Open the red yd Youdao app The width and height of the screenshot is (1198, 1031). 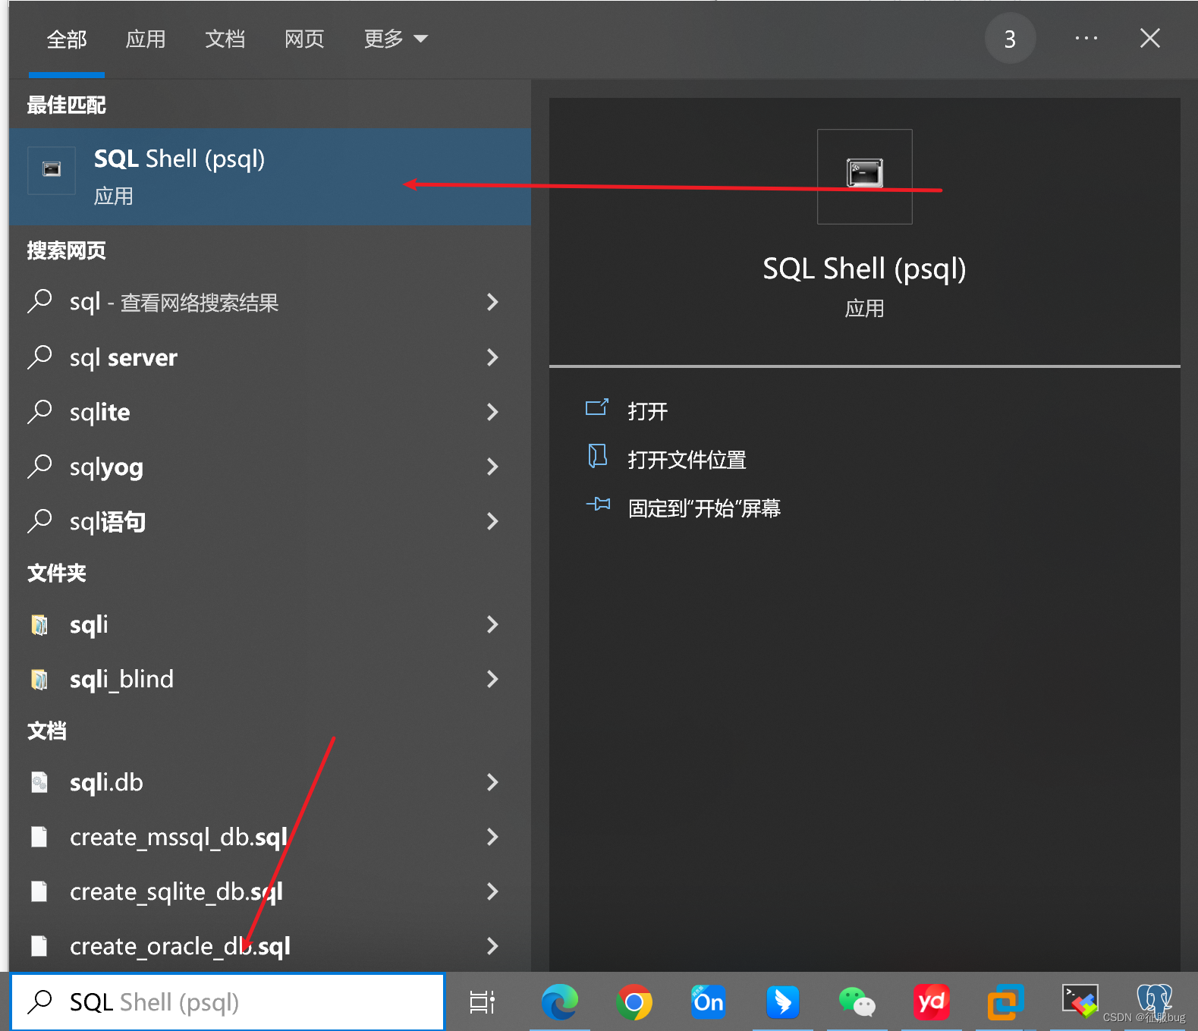(932, 1002)
